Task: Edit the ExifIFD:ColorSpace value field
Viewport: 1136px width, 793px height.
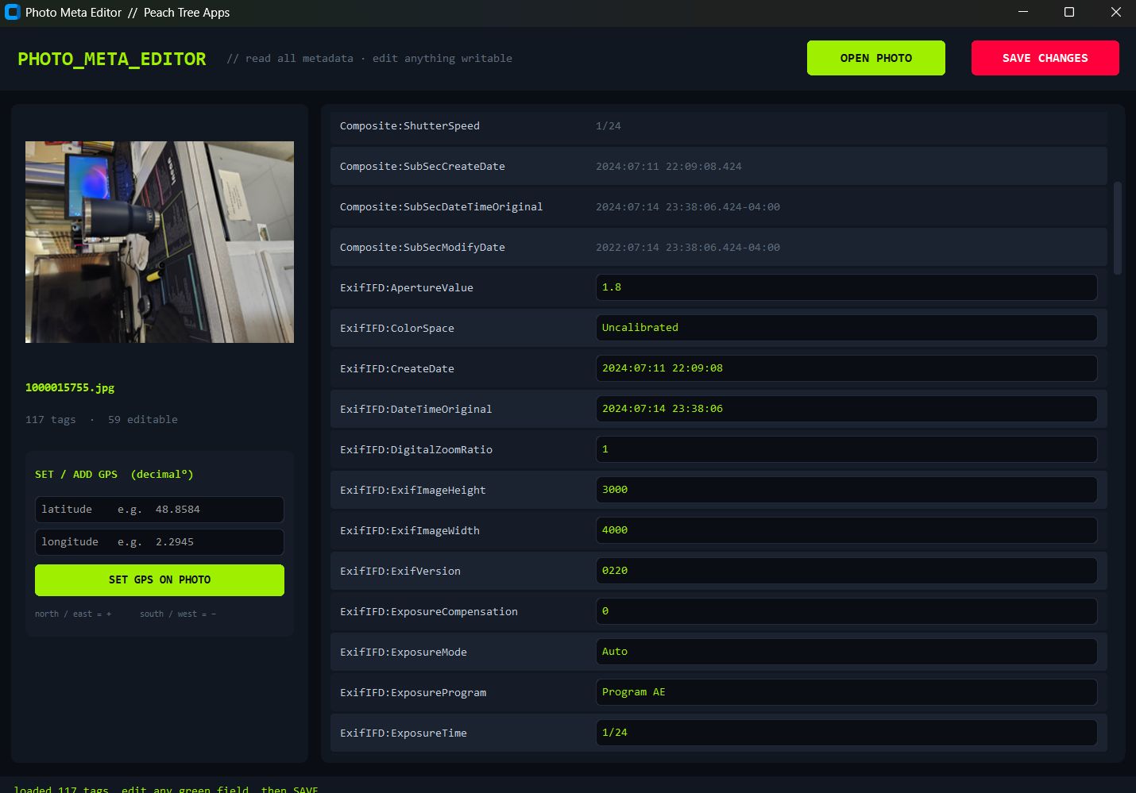Action: pos(847,328)
